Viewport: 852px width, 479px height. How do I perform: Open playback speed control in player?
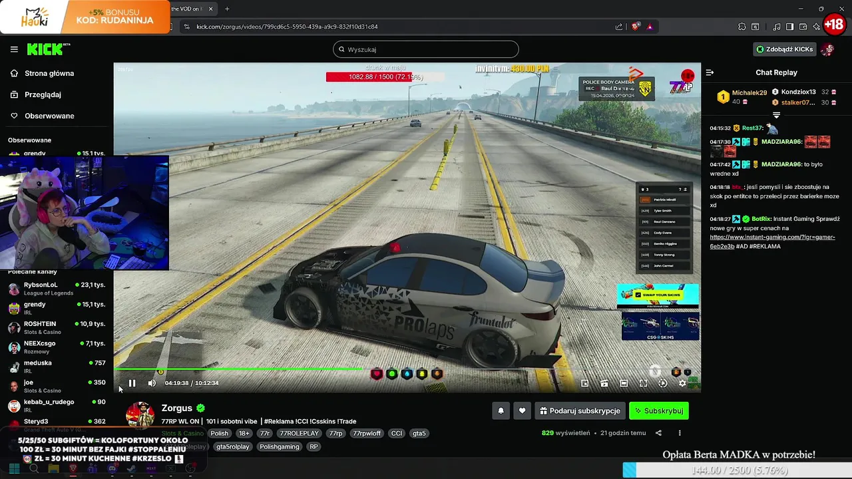[662, 383]
